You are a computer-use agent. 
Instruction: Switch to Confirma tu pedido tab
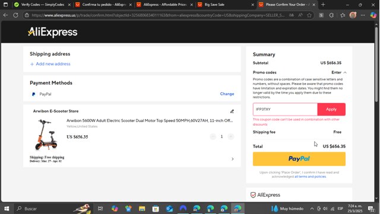[104, 5]
